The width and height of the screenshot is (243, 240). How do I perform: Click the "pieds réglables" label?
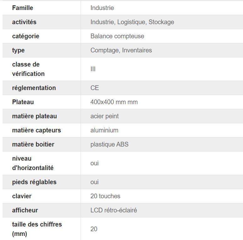[x=34, y=182]
